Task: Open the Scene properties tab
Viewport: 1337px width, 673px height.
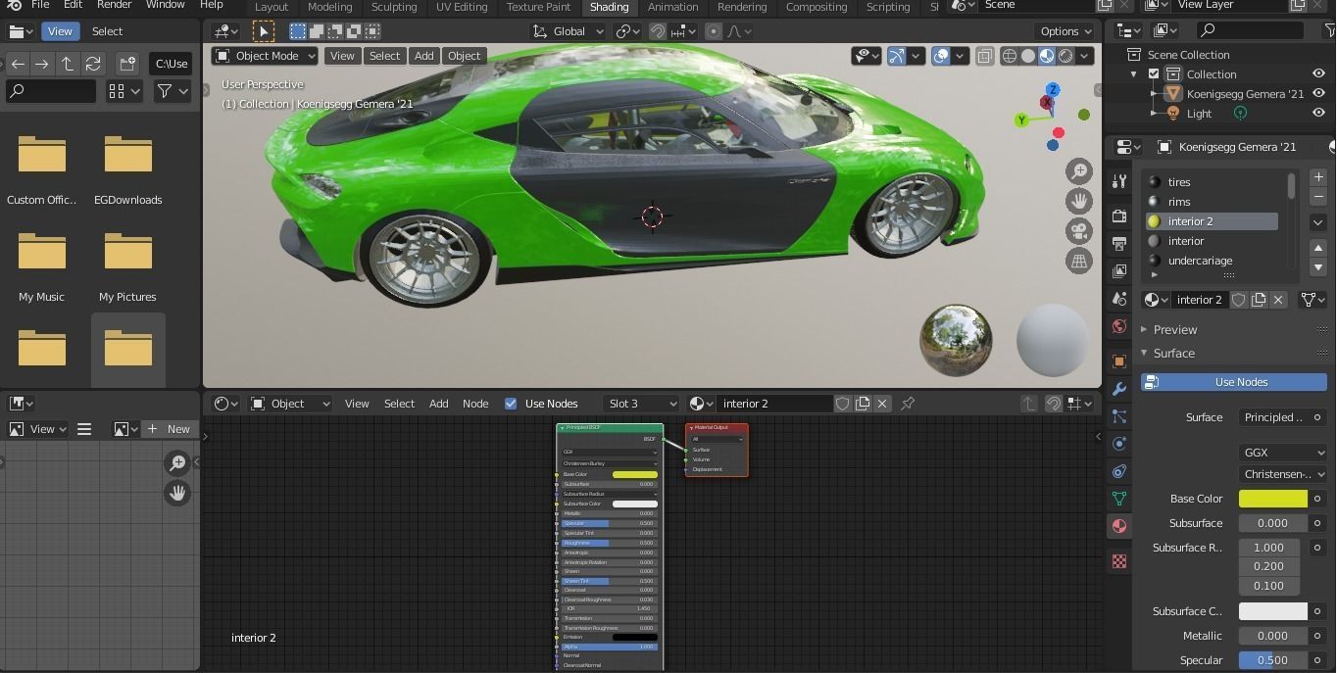Action: [x=1119, y=298]
